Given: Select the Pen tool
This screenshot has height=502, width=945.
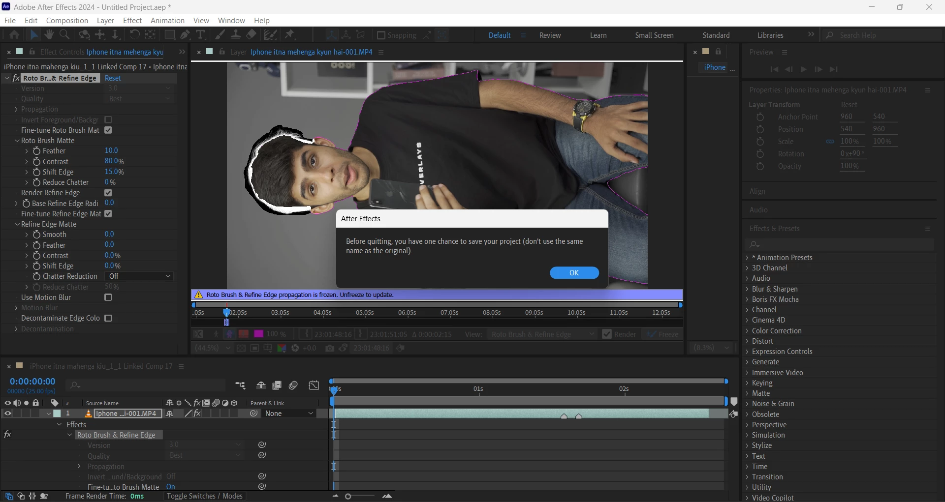Looking at the screenshot, I should [x=185, y=35].
